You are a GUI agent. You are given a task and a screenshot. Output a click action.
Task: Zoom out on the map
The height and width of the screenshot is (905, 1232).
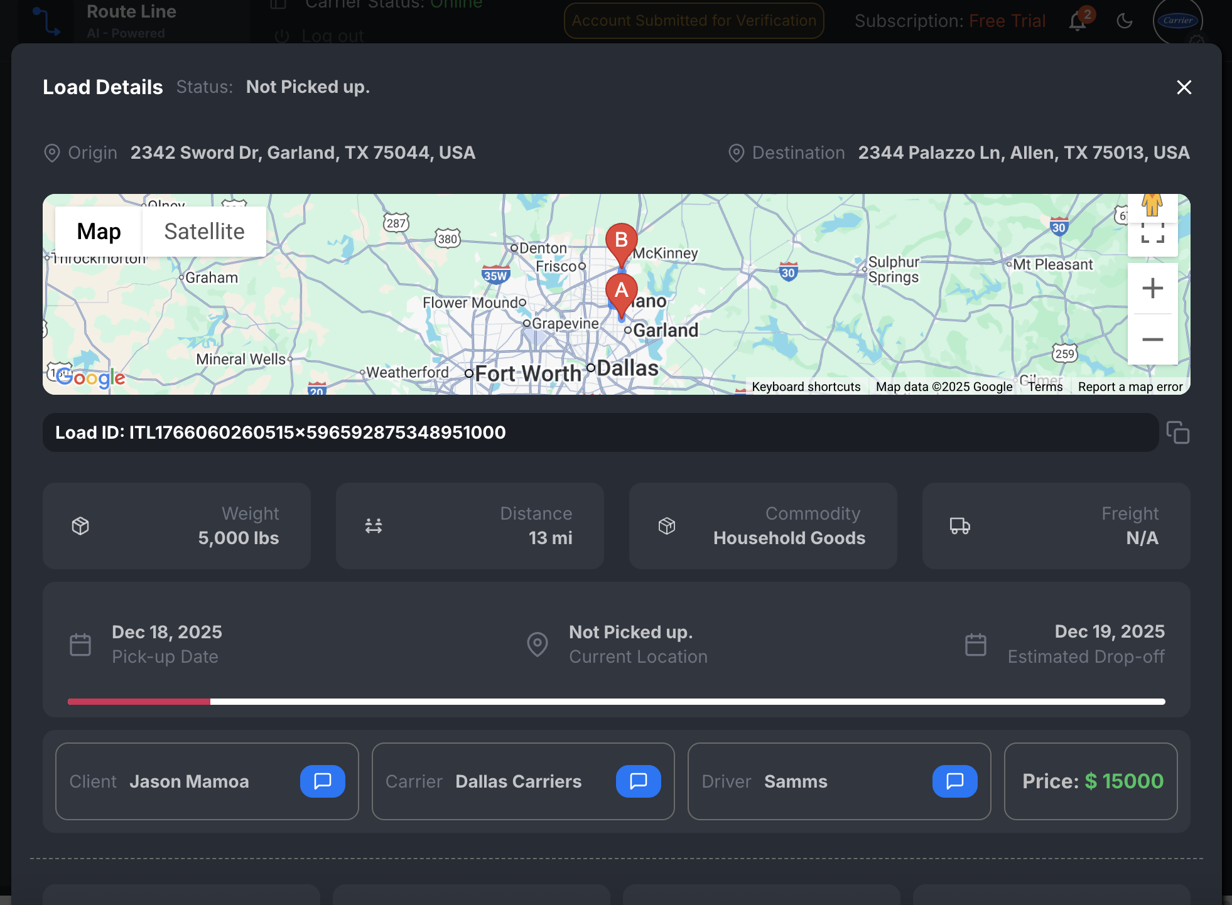[1152, 340]
